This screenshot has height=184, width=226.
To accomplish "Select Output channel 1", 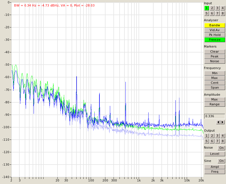I will [x=207, y=136].
